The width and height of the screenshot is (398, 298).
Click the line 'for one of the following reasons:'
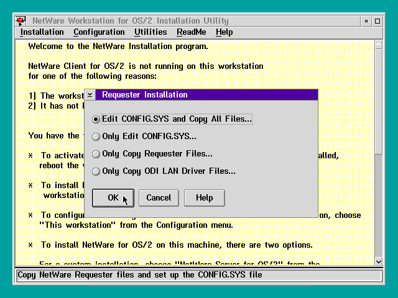[93, 76]
